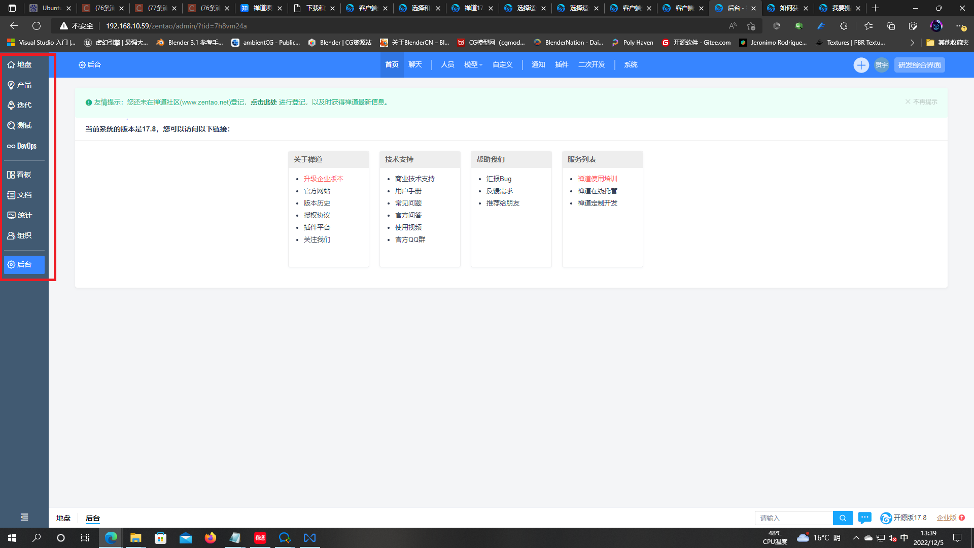Screen dimensions: 974x548
Task: Open the 地盘 home sidebar item
Action: click(x=20, y=64)
